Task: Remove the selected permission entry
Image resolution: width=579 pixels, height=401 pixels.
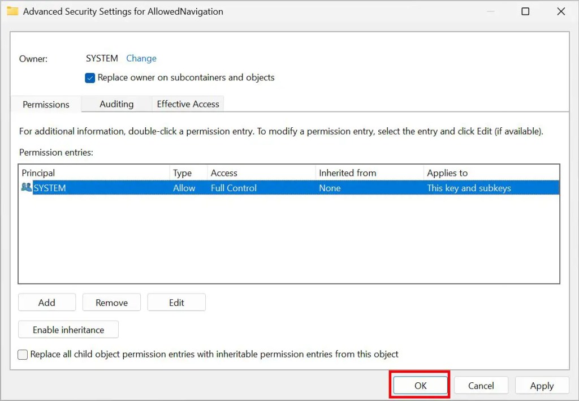Action: [x=111, y=303]
